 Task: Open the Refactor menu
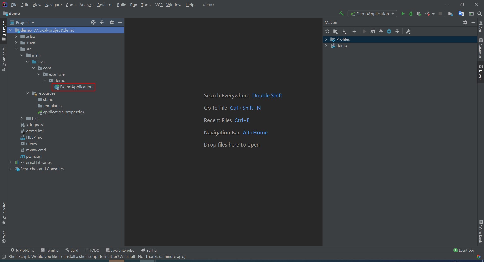[105, 5]
